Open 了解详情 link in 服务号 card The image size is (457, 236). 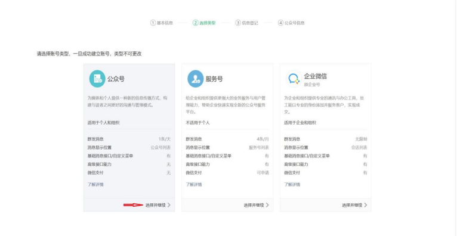[x=194, y=185]
